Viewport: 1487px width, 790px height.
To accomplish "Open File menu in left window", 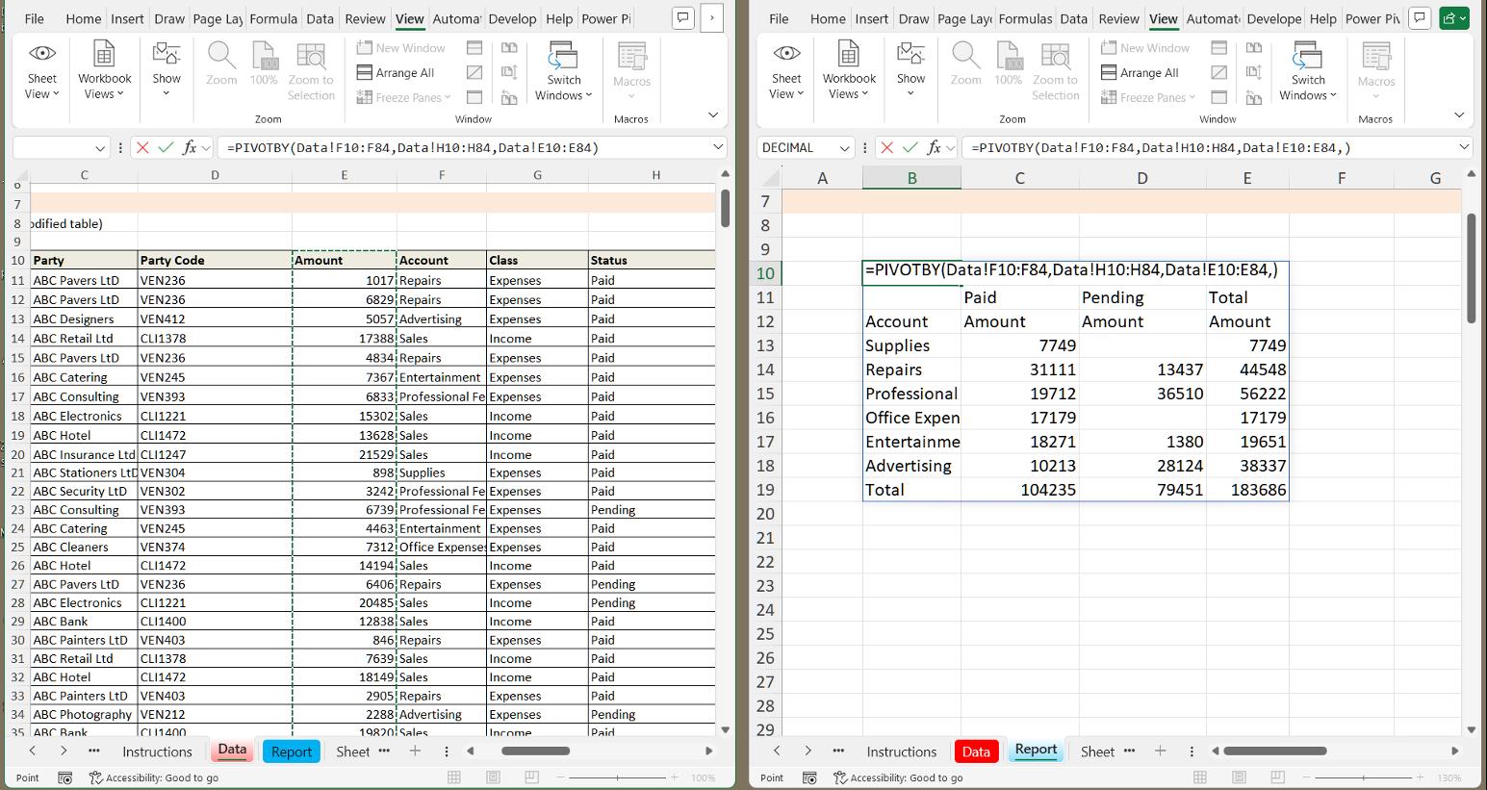I will pyautogui.click(x=34, y=19).
